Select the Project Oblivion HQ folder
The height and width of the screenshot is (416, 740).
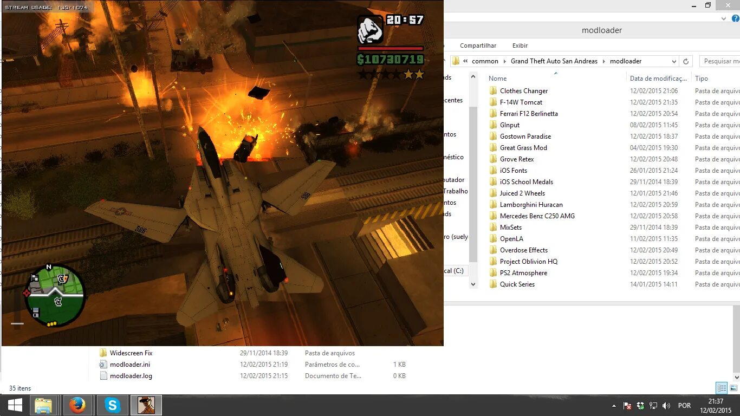click(529, 262)
